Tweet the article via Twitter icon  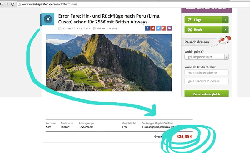pos(158,28)
